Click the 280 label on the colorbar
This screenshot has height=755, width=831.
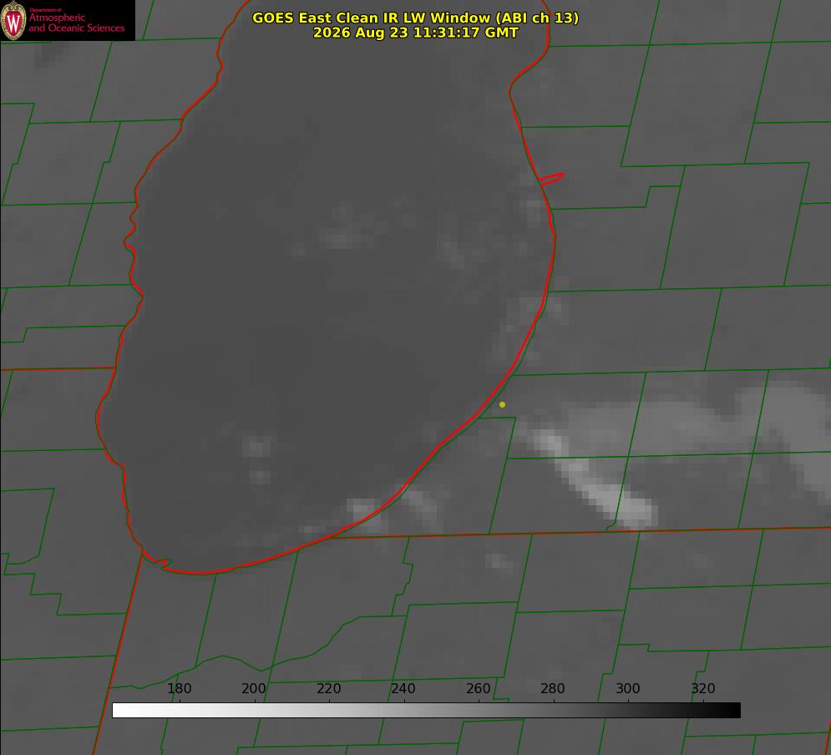pyautogui.click(x=553, y=688)
